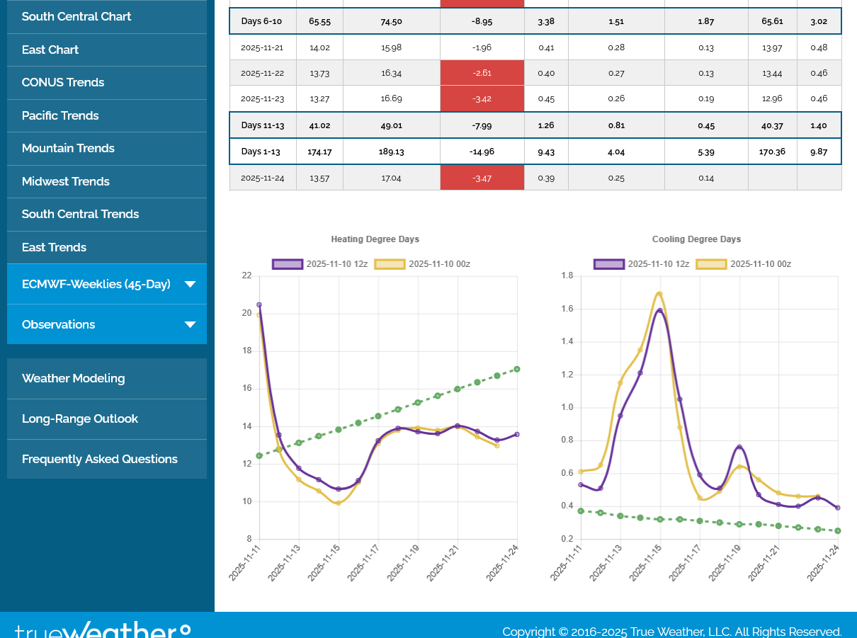Viewport: 857px width, 638px height.
Task: Click yellow 00z swatch in Cooling Degree Days legend
Action: click(712, 264)
